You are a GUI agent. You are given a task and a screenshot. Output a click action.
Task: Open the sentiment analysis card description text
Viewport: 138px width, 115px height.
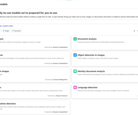(20, 42)
